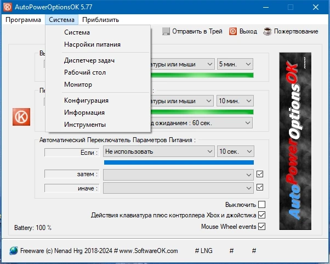This screenshot has width=330, height=264.
Task: Open www.SoftwareOK.com freeware link
Action: [149, 251]
